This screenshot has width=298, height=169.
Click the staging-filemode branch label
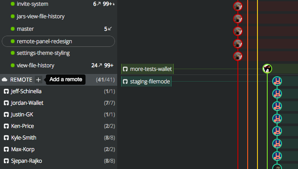click(147, 82)
